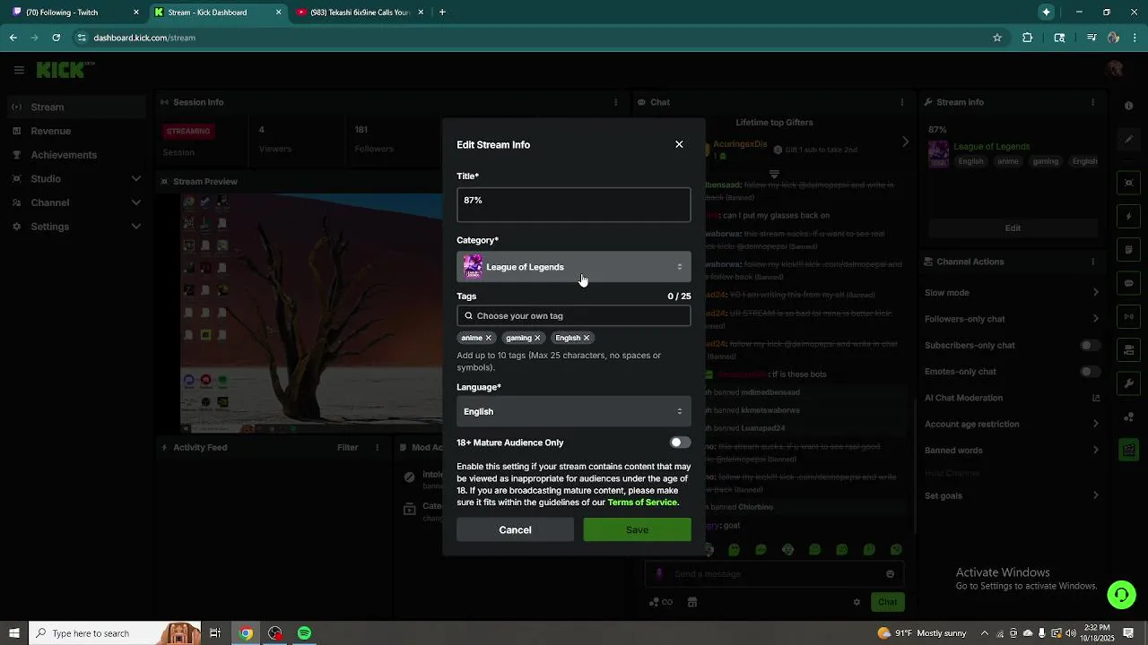1148x645 pixels.
Task: Click the pencil edit icon in right rail
Action: point(1128,139)
